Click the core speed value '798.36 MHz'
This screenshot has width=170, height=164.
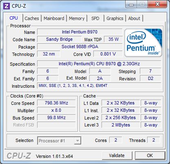(x=56, y=103)
